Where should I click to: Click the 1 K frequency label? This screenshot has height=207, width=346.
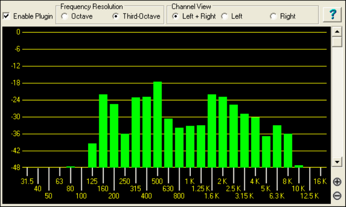(x=190, y=181)
